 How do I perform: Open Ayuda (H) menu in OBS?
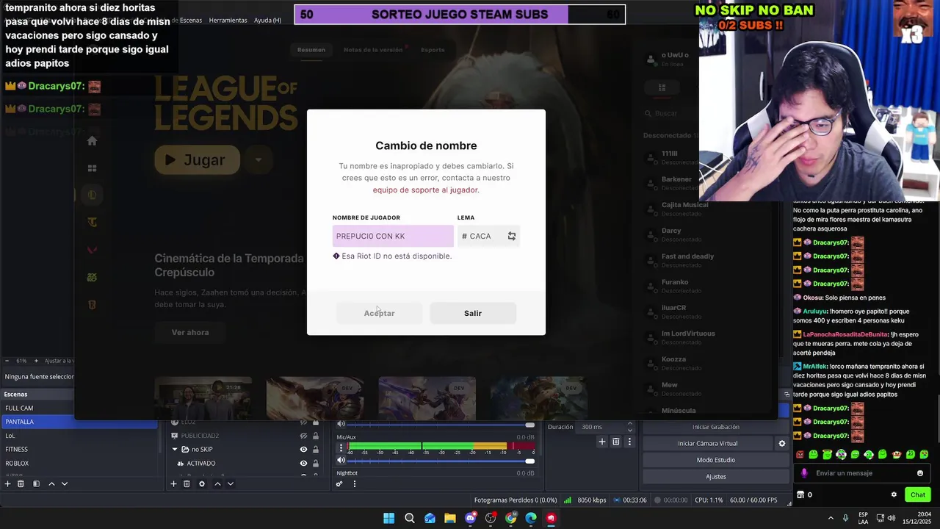pyautogui.click(x=267, y=20)
